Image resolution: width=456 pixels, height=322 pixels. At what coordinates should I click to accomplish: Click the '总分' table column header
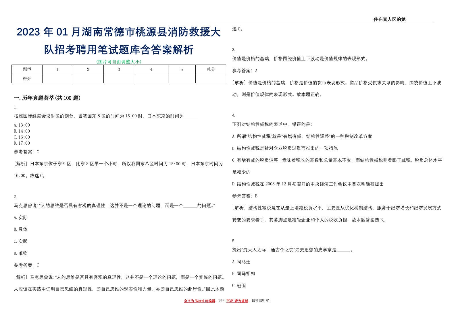211,69
